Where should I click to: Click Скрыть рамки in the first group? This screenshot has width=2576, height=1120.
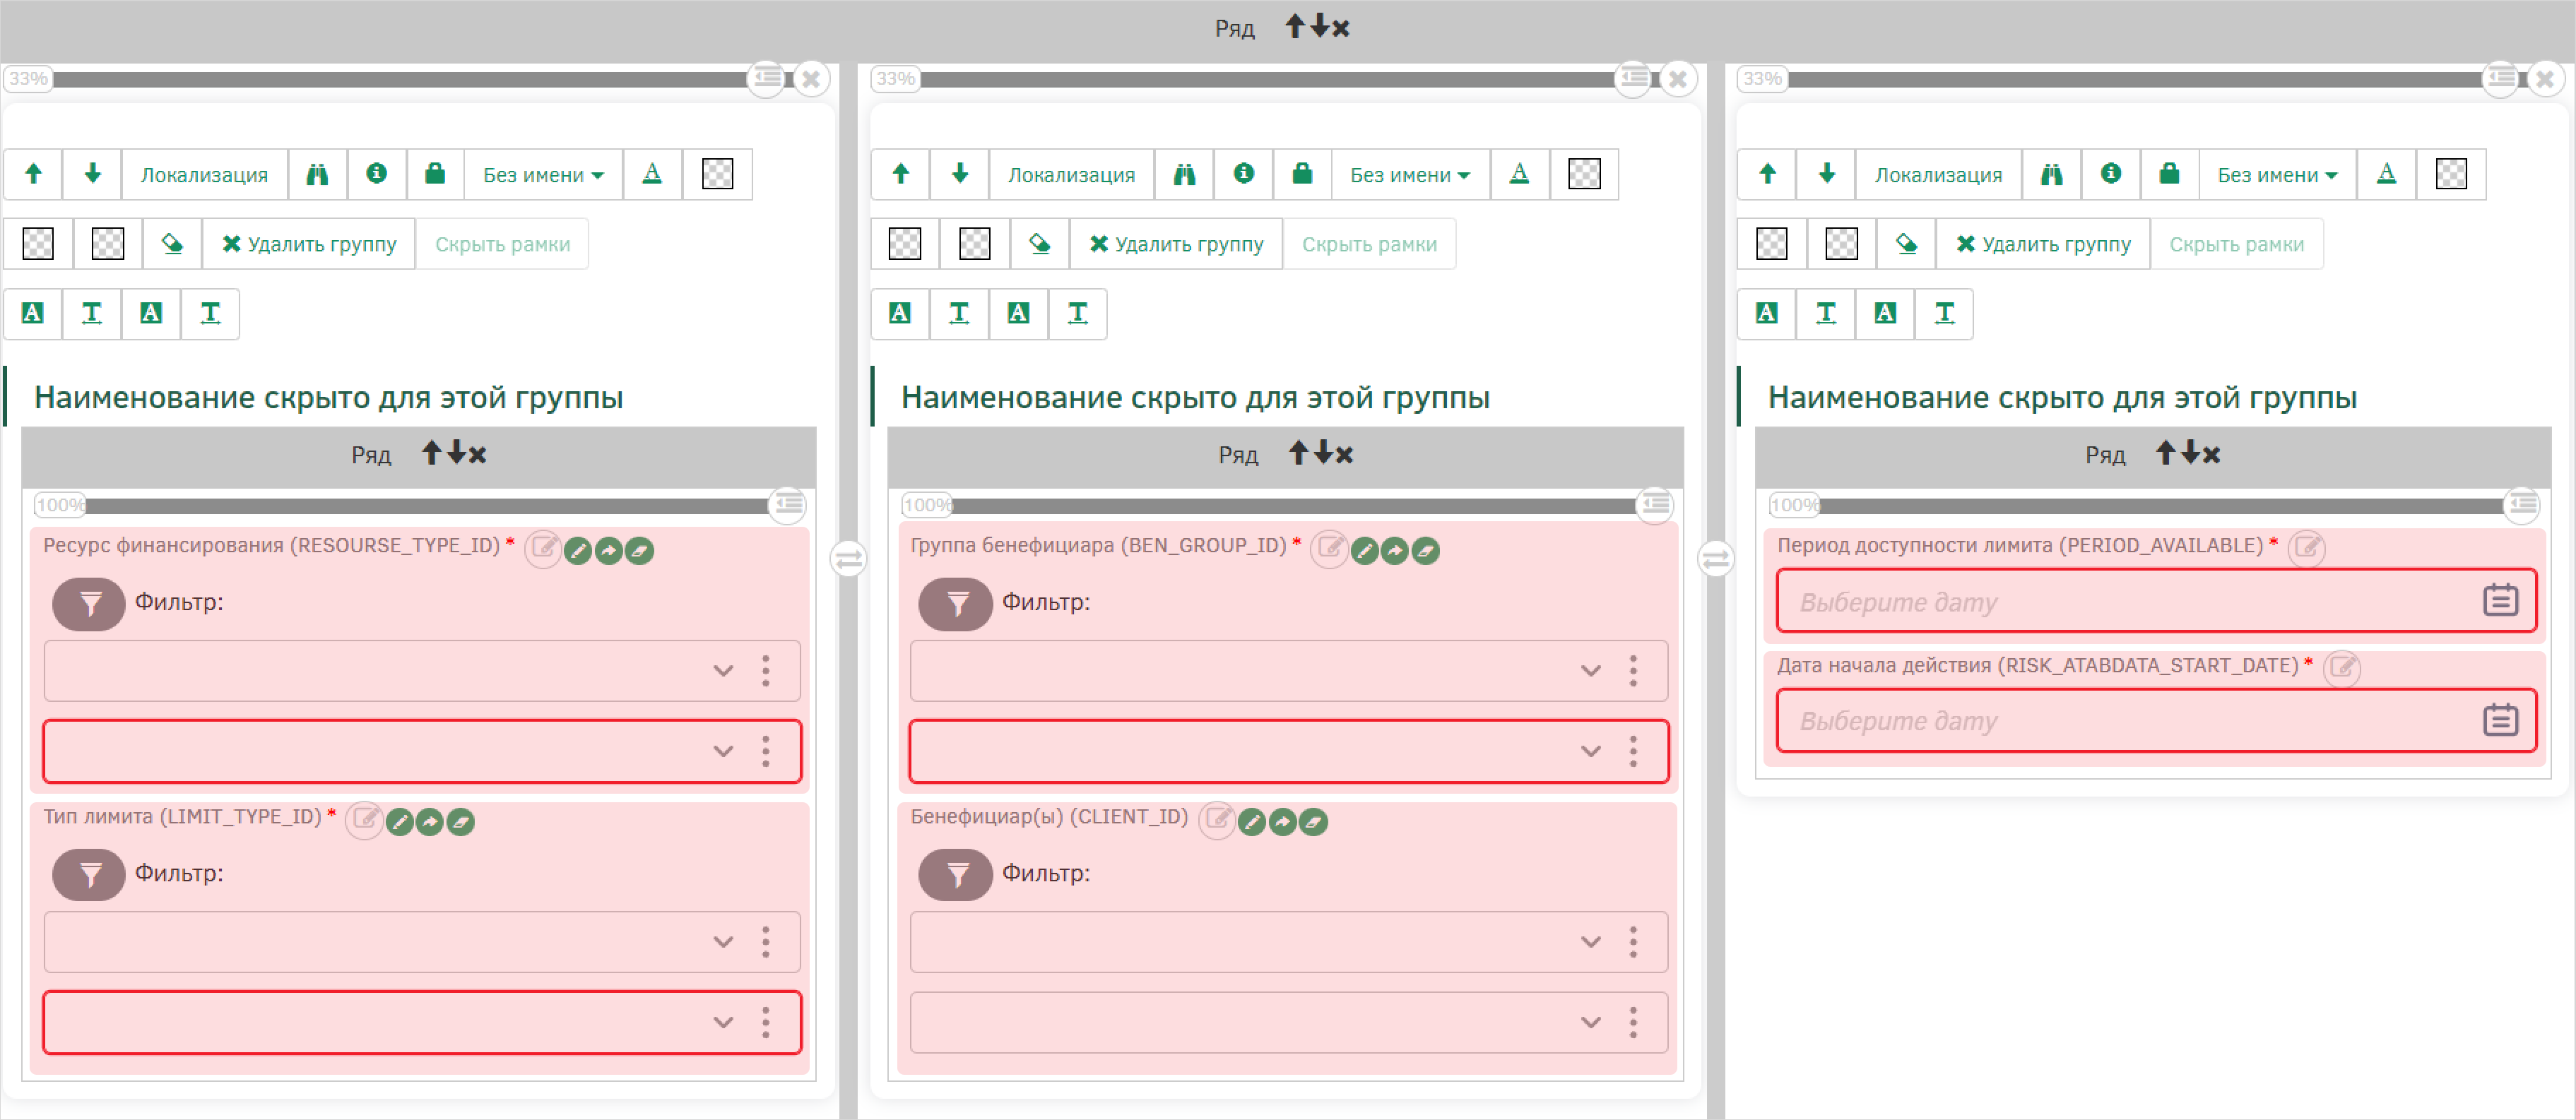pos(502,244)
